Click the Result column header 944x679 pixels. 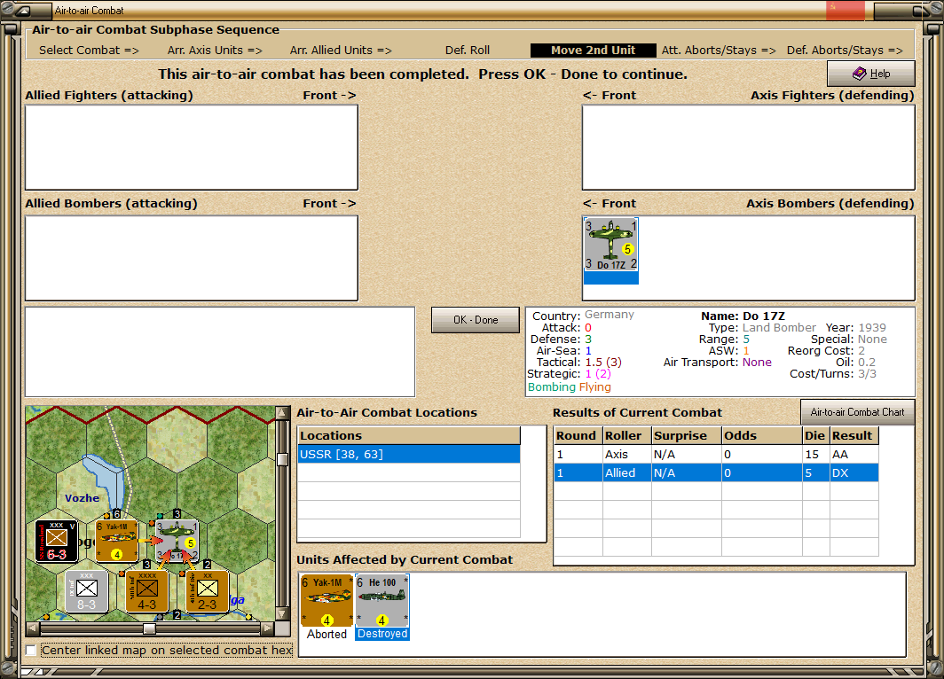pos(854,435)
